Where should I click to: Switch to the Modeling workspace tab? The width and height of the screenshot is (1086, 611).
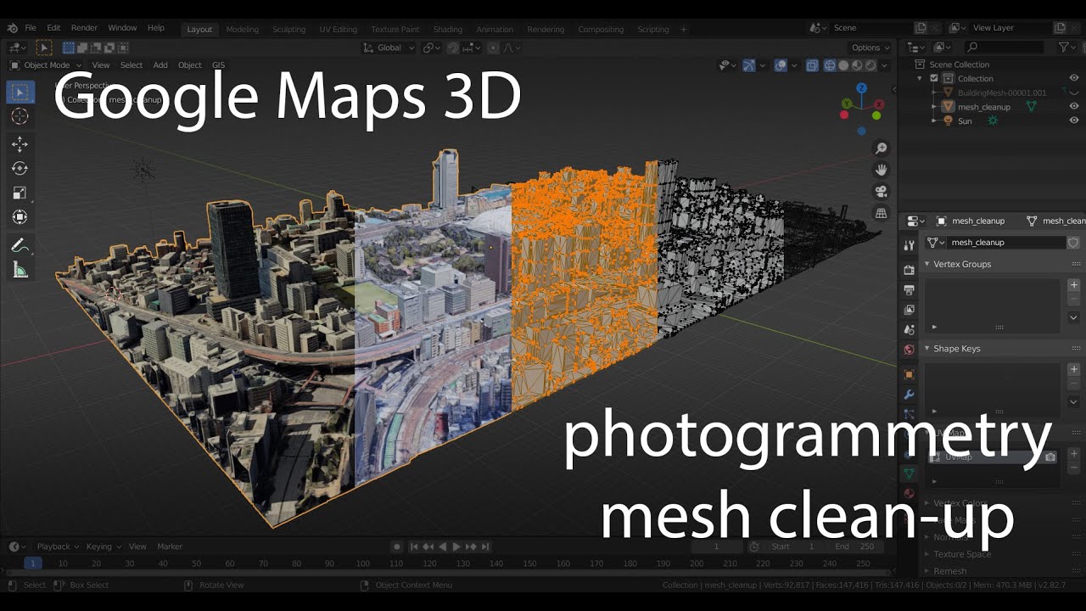[x=242, y=29]
